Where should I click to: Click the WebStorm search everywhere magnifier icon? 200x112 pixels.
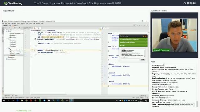(x=147, y=26)
